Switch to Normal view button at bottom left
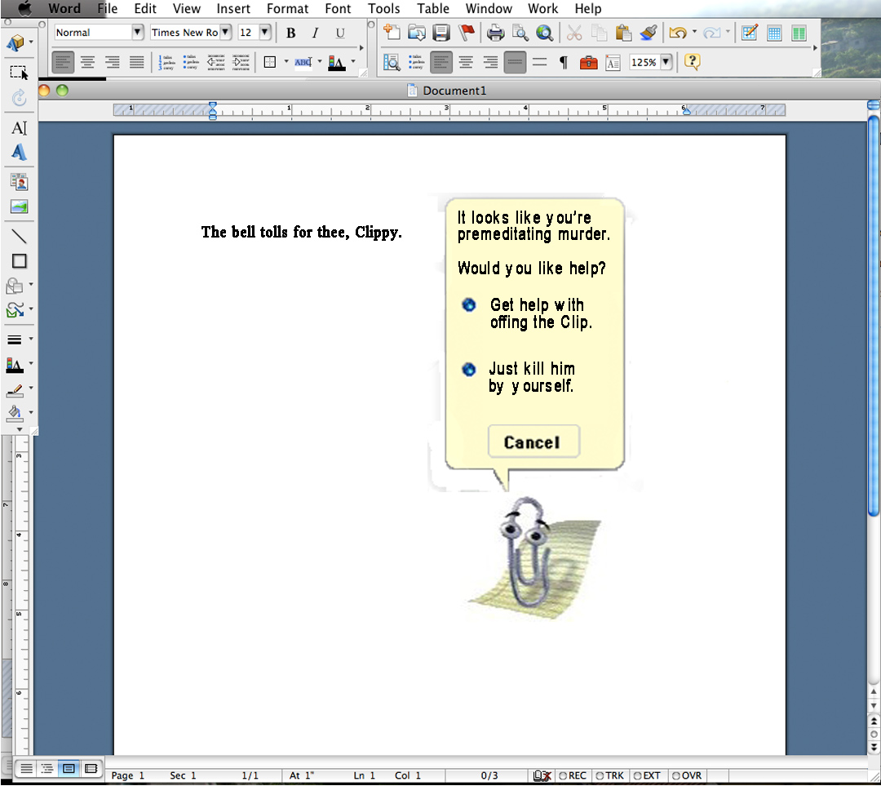Viewport: 881px width, 786px height. click(26, 768)
